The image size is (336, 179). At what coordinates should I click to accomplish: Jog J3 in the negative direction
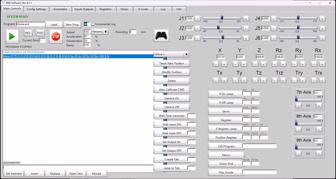[197, 38]
